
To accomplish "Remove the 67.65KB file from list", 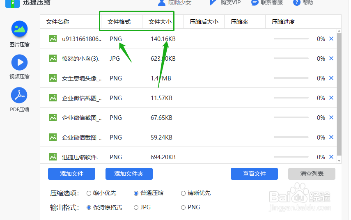I will [331, 117].
